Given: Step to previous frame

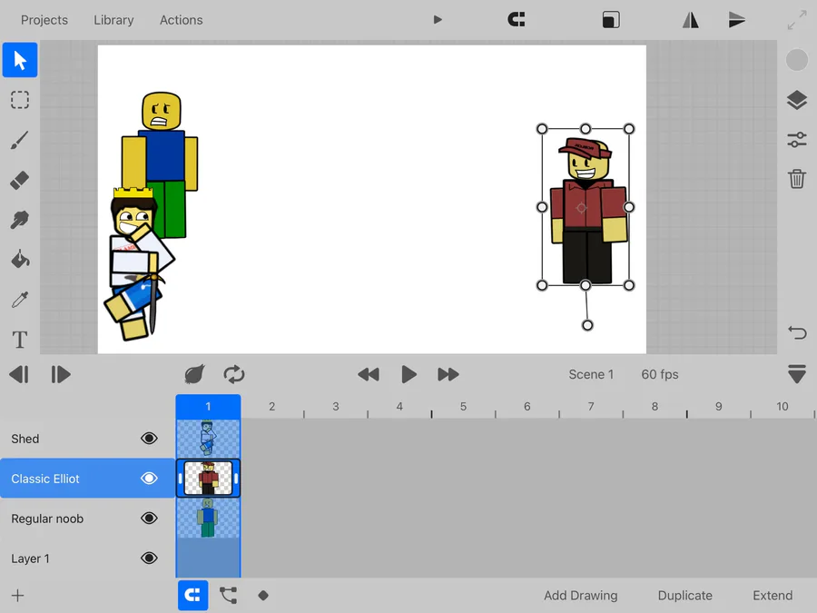Looking at the screenshot, I should click(x=19, y=374).
